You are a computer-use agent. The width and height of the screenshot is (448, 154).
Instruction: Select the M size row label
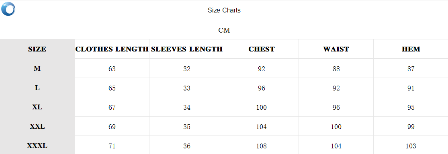pyautogui.click(x=37, y=69)
